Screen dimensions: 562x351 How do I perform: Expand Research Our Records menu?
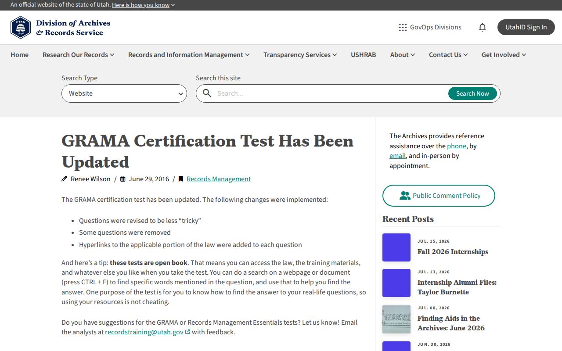click(x=78, y=55)
